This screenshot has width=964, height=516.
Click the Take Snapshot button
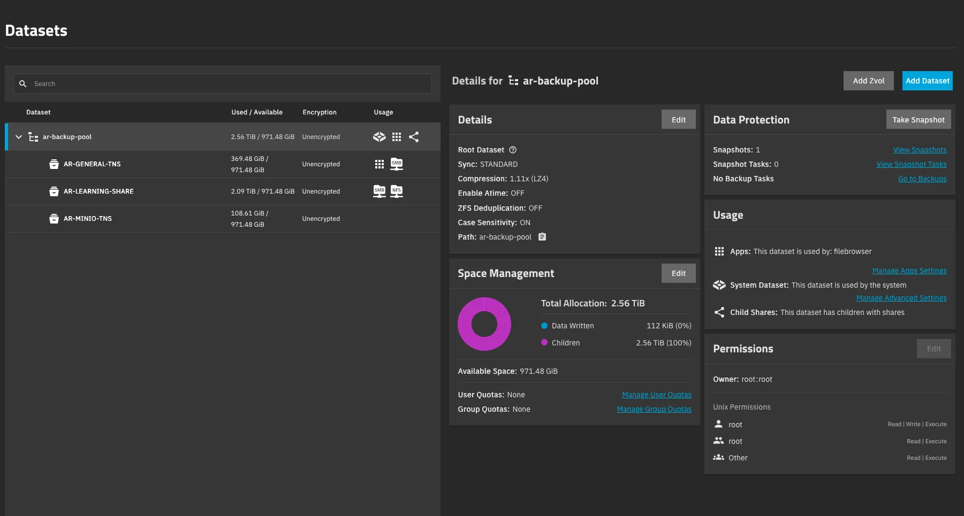918,120
